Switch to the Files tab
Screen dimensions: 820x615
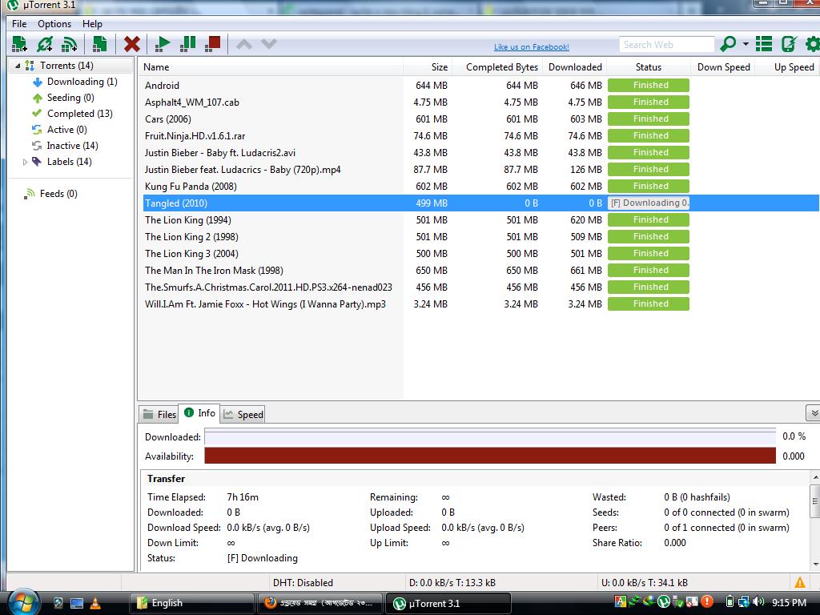[x=159, y=414]
